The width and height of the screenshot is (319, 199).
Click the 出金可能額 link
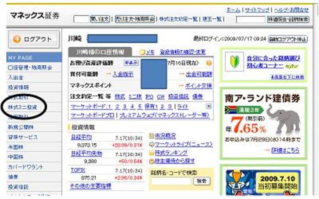[199, 74]
